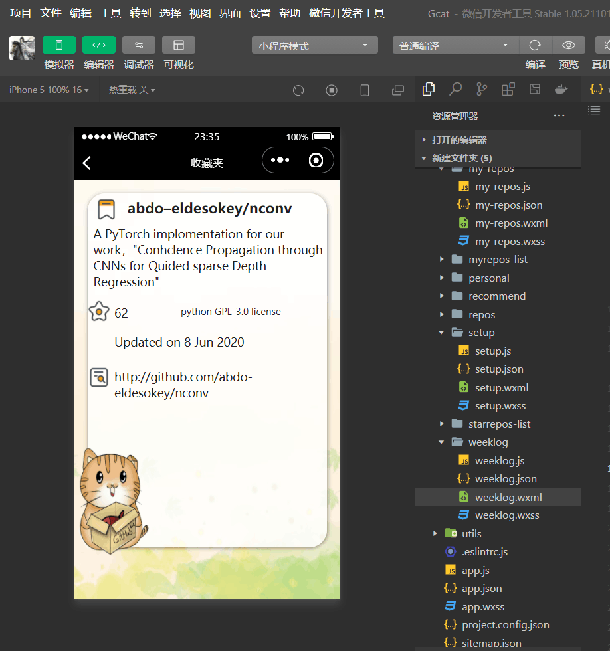This screenshot has height=651, width=610.
Task: Expand the open editors section
Action: pos(498,140)
